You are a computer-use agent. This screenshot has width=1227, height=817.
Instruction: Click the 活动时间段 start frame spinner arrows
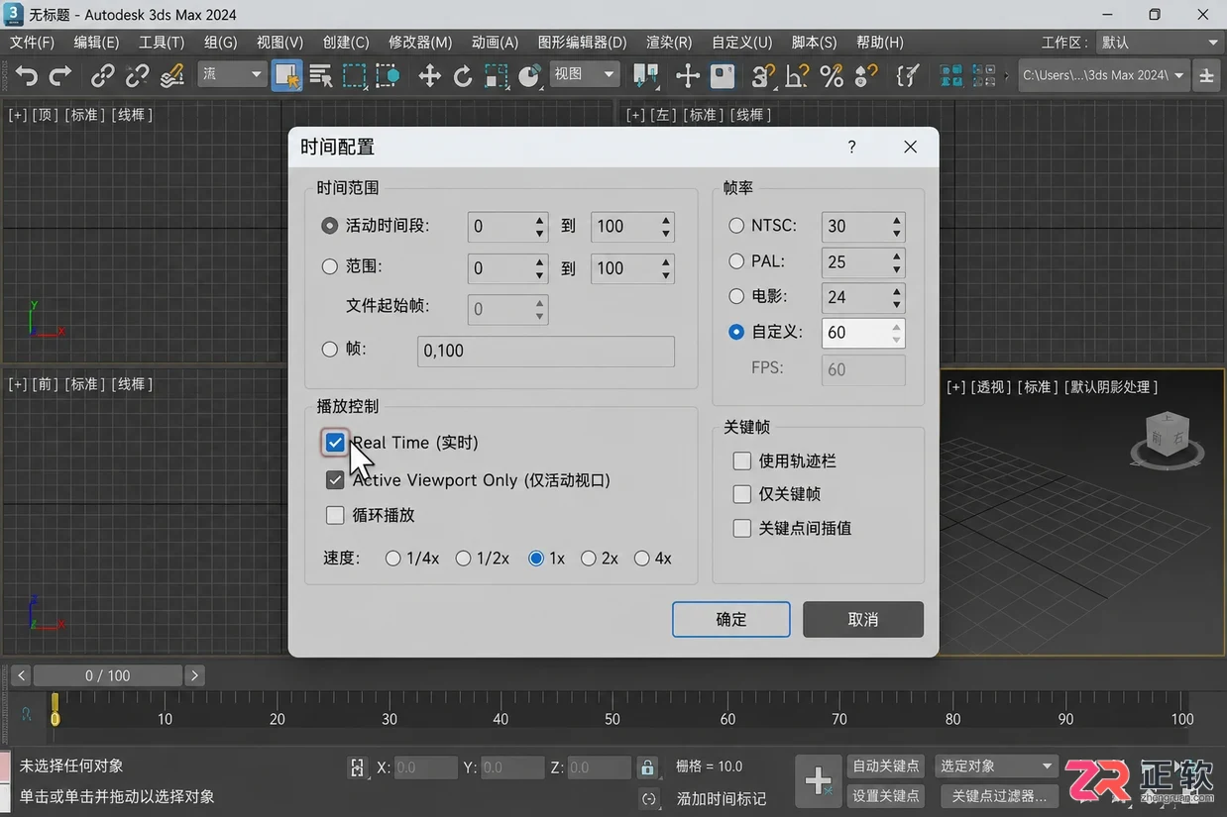click(540, 227)
